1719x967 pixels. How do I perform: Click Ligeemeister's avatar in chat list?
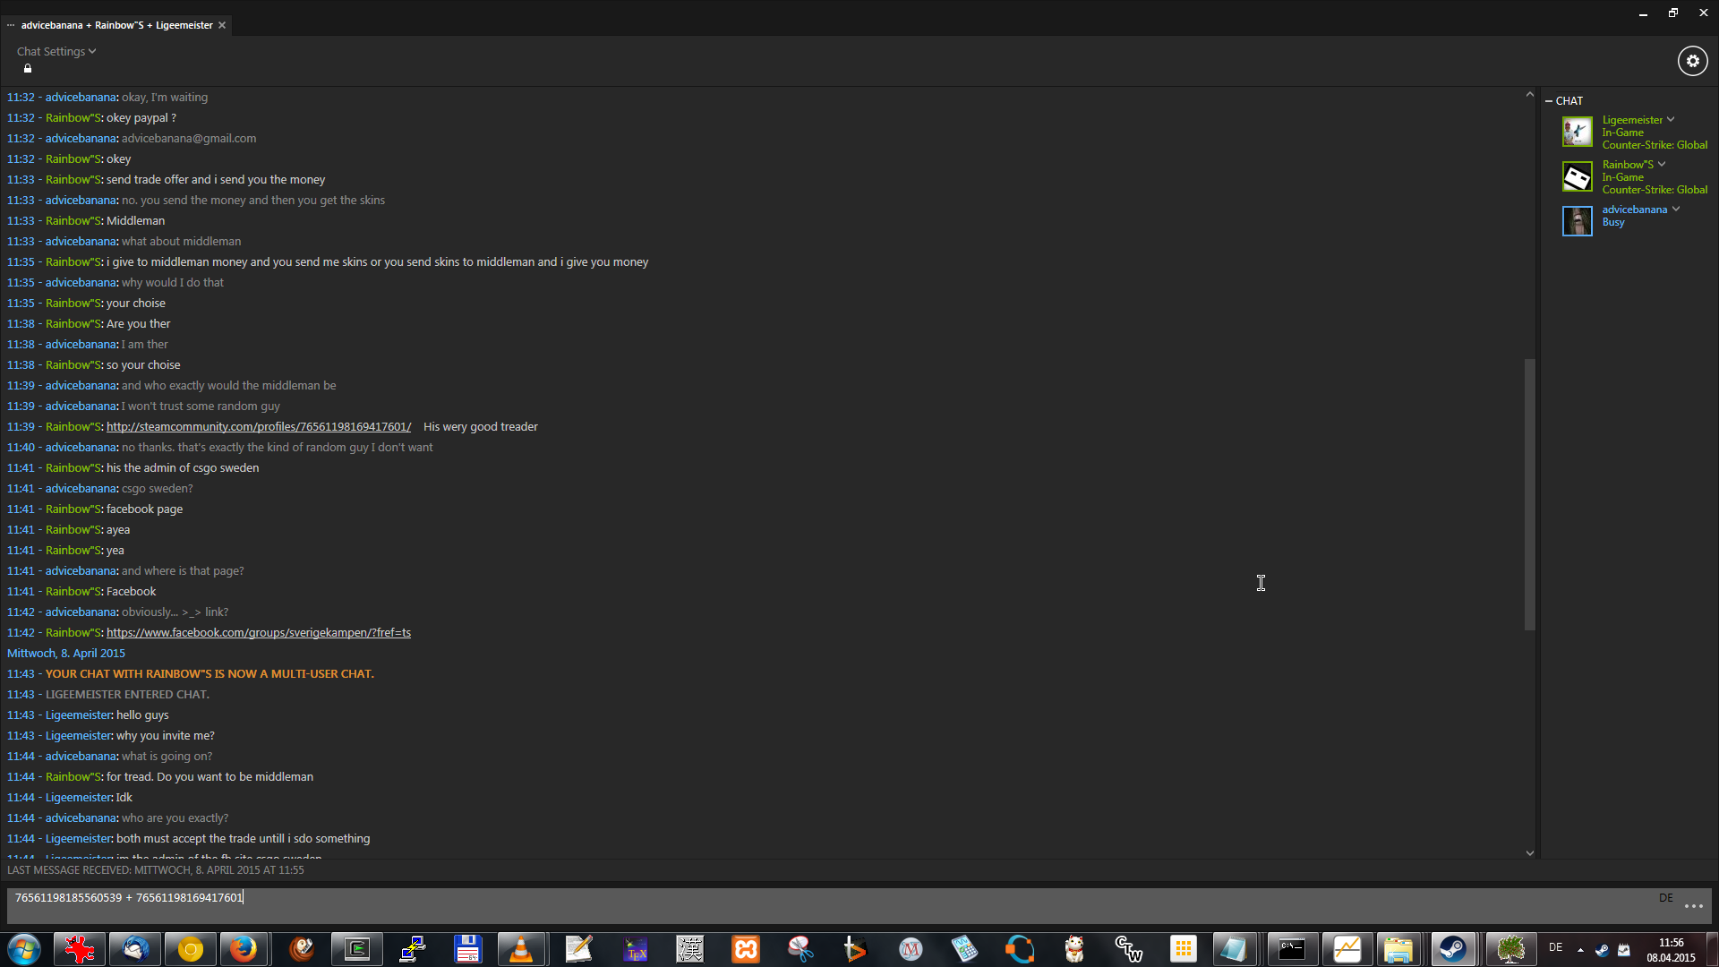1577,132
